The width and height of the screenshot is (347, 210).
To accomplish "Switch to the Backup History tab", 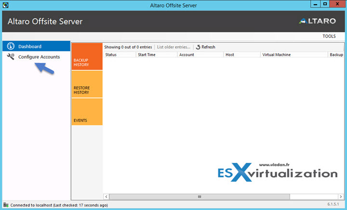I will click(87, 57).
